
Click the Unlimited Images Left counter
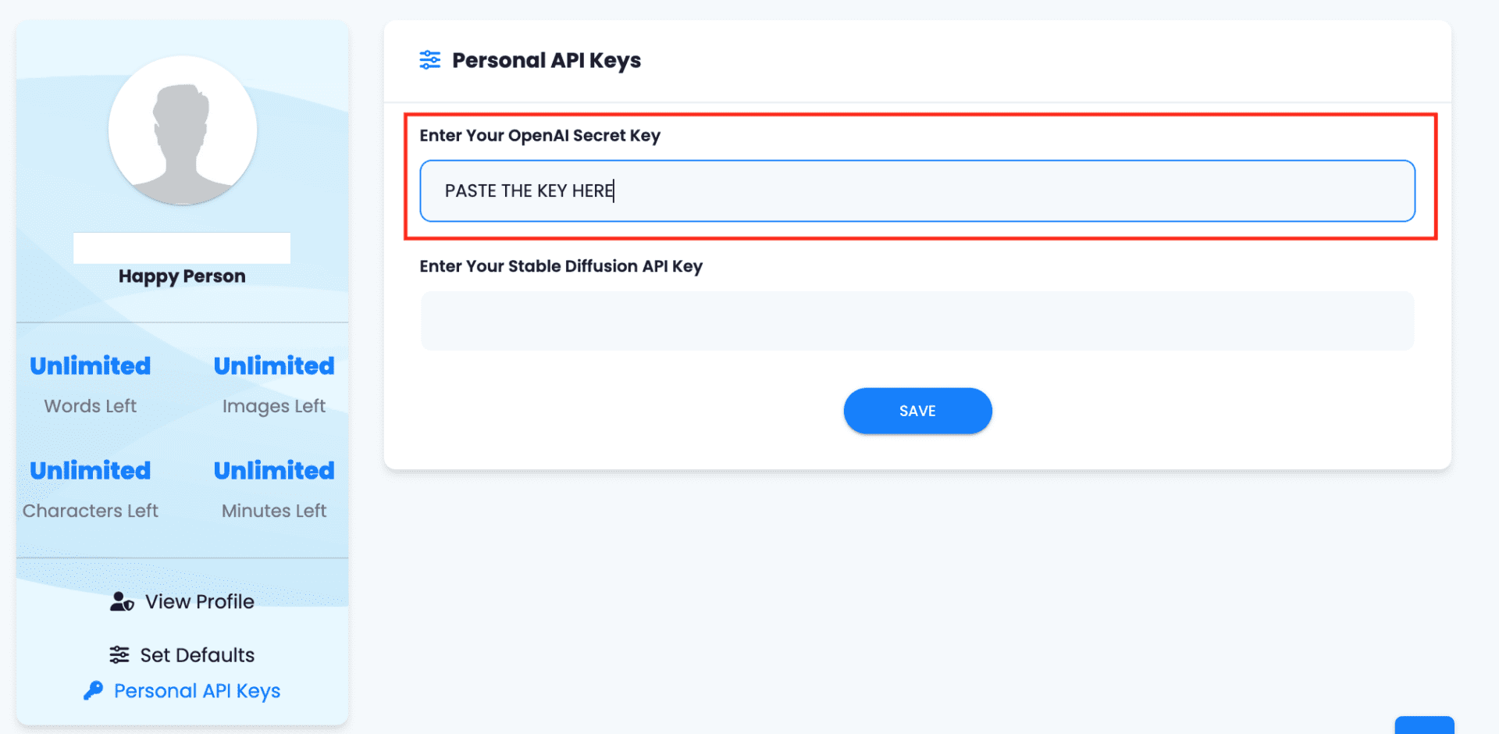click(x=274, y=365)
